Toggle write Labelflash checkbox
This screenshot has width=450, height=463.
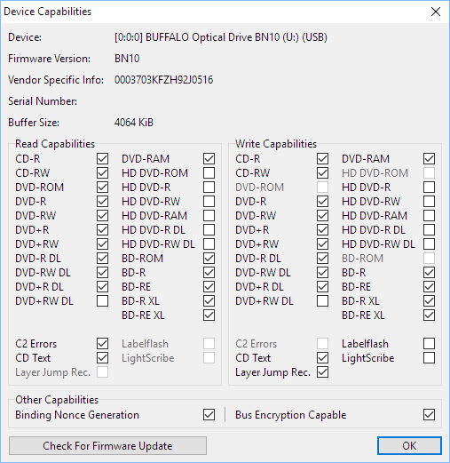coord(429,344)
